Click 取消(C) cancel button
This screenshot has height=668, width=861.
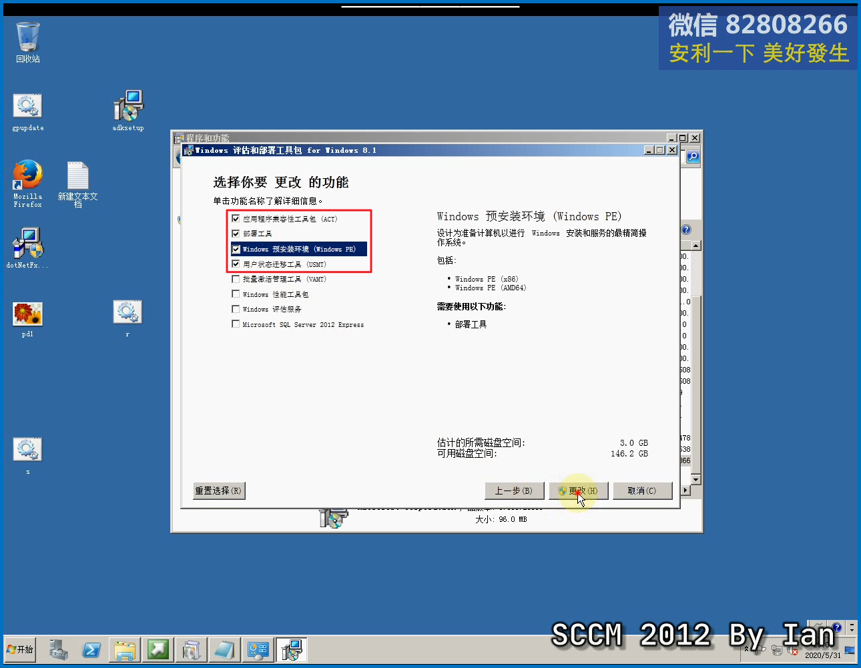coord(642,490)
